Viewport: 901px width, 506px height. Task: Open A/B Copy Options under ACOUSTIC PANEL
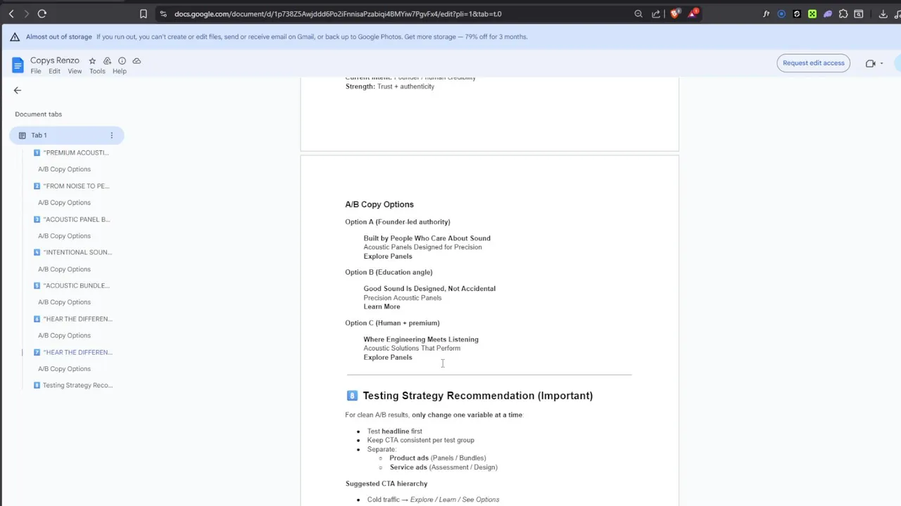pos(64,236)
